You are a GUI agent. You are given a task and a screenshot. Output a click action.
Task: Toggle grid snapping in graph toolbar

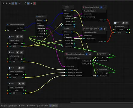click(16, 3)
